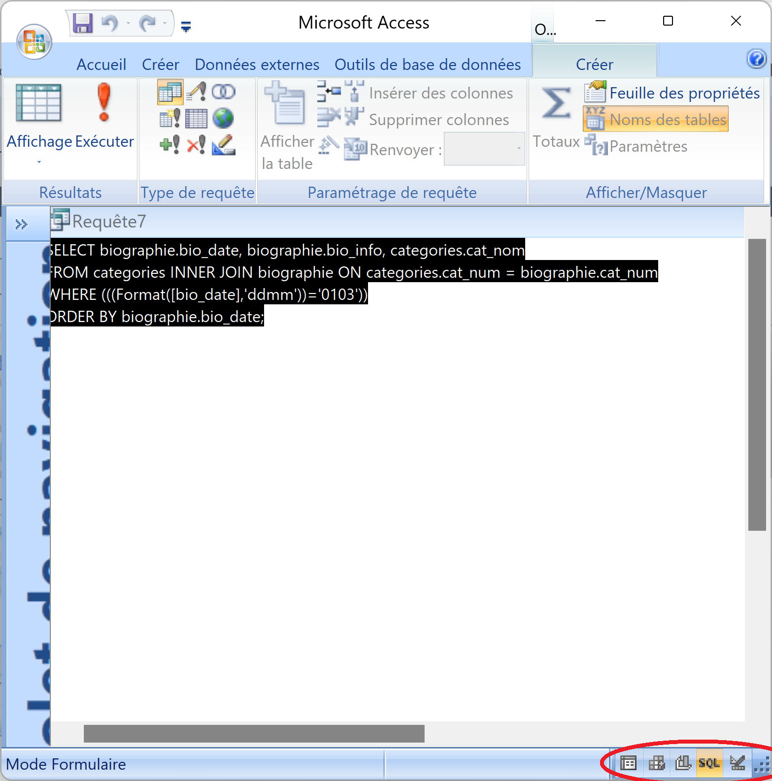Image resolution: width=772 pixels, height=781 pixels.
Task: Toggle SQL view button in status bar
Action: coord(709,764)
